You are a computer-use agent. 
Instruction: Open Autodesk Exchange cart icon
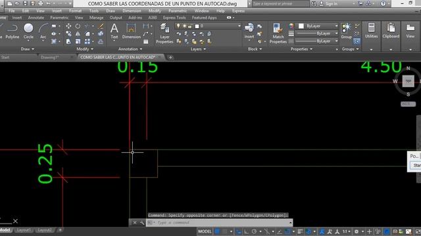coord(360,3)
